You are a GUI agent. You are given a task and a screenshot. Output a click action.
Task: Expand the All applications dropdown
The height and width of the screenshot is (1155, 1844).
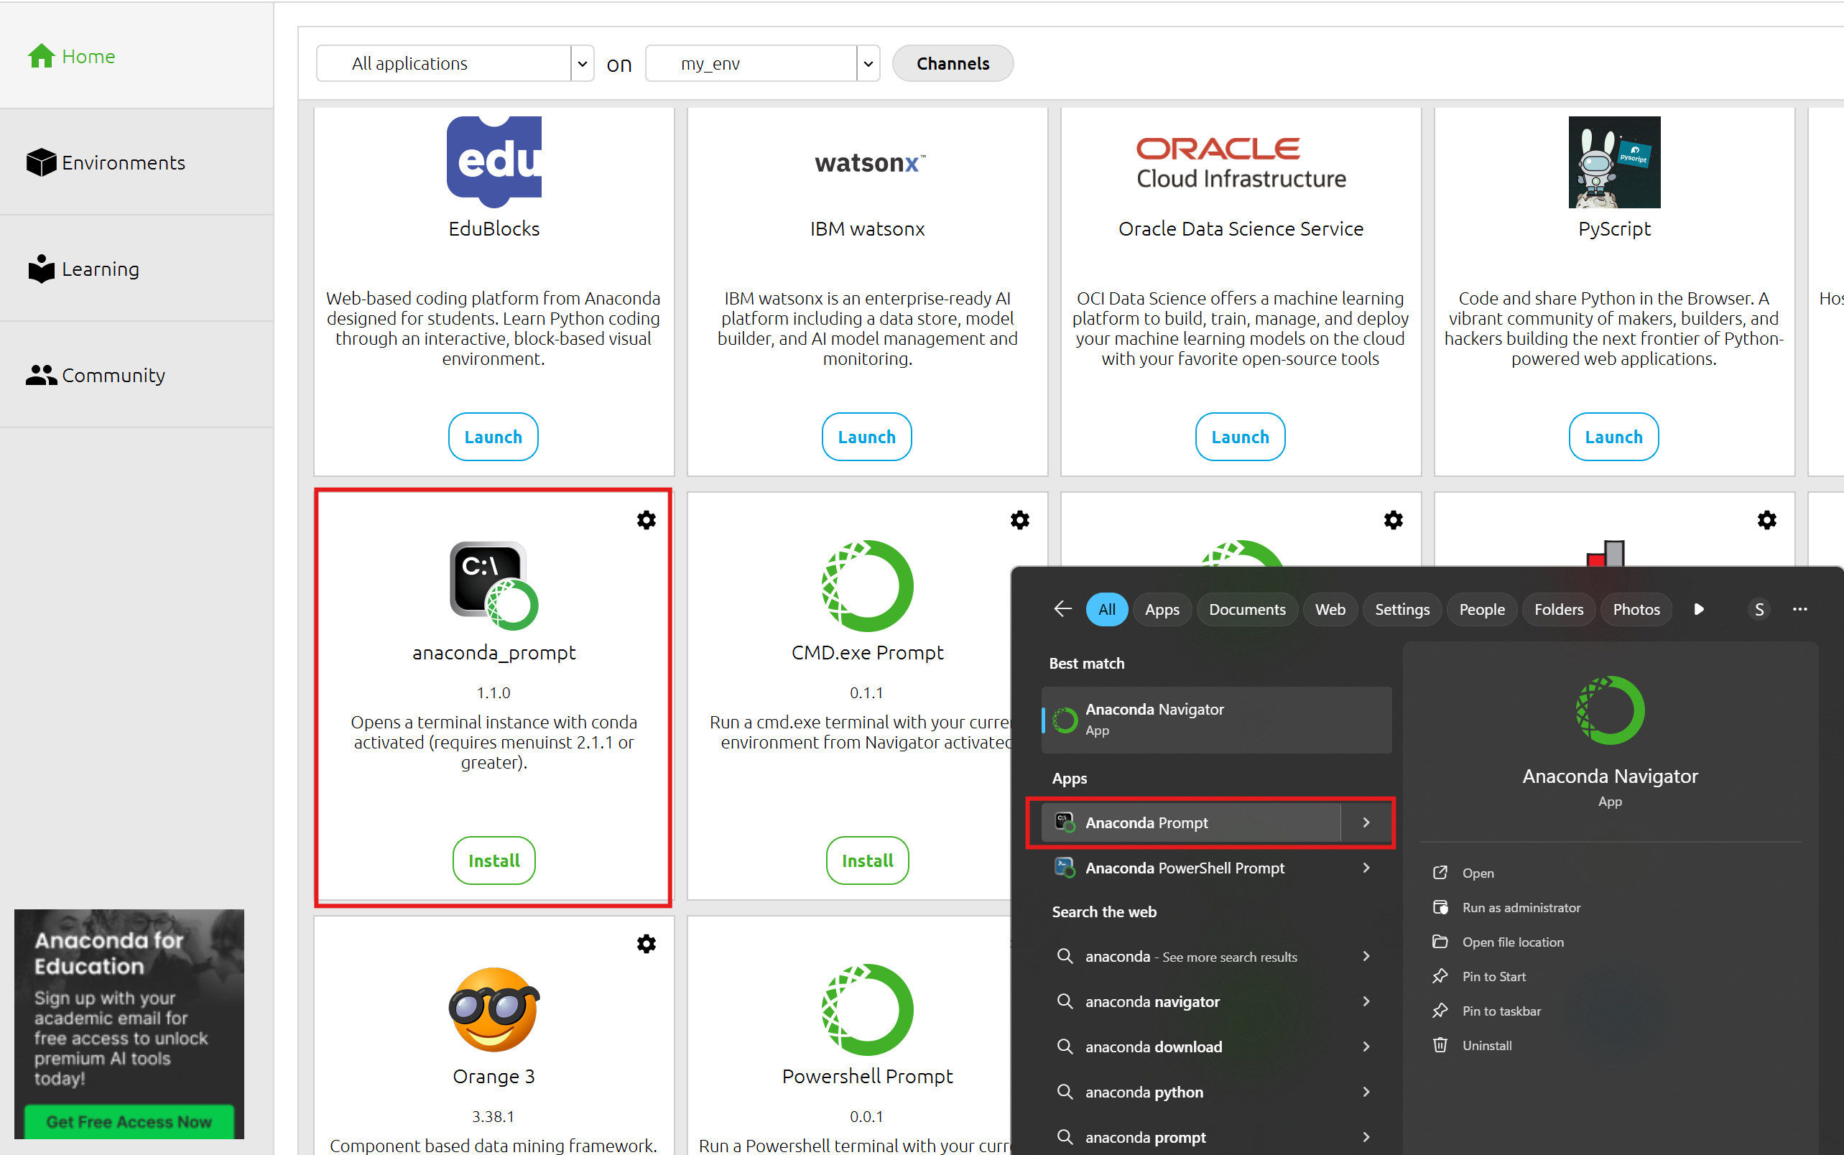(x=582, y=63)
